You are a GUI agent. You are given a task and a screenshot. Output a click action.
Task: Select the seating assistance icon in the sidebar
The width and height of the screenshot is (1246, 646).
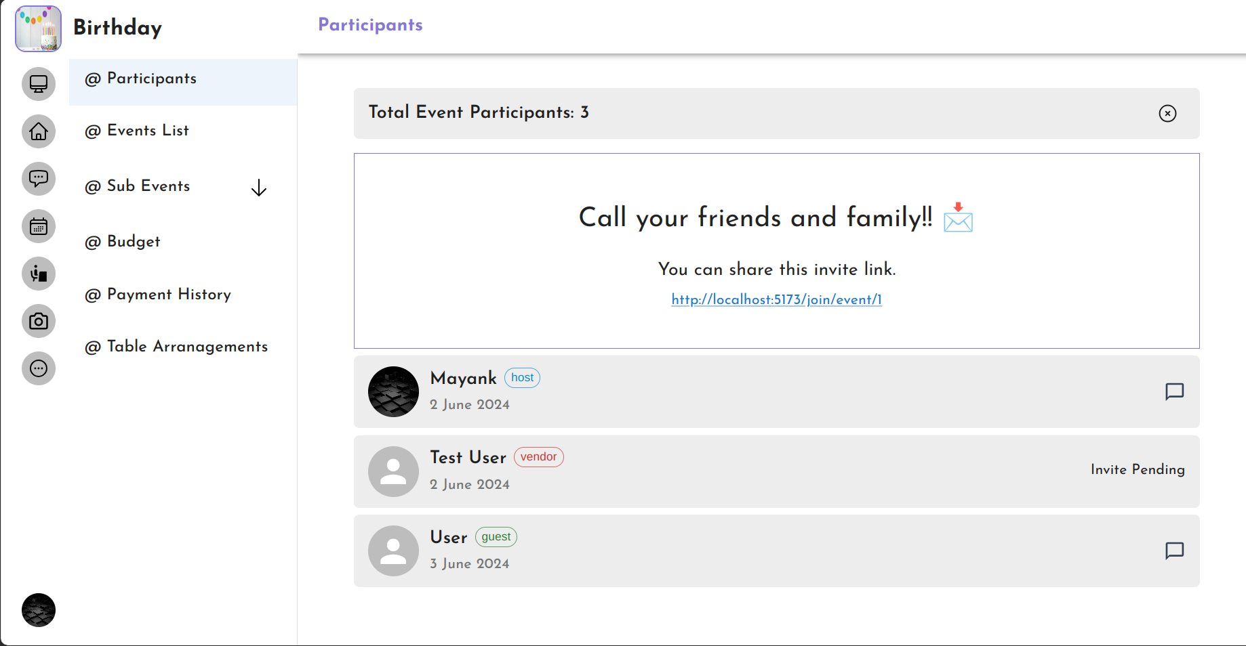click(39, 274)
